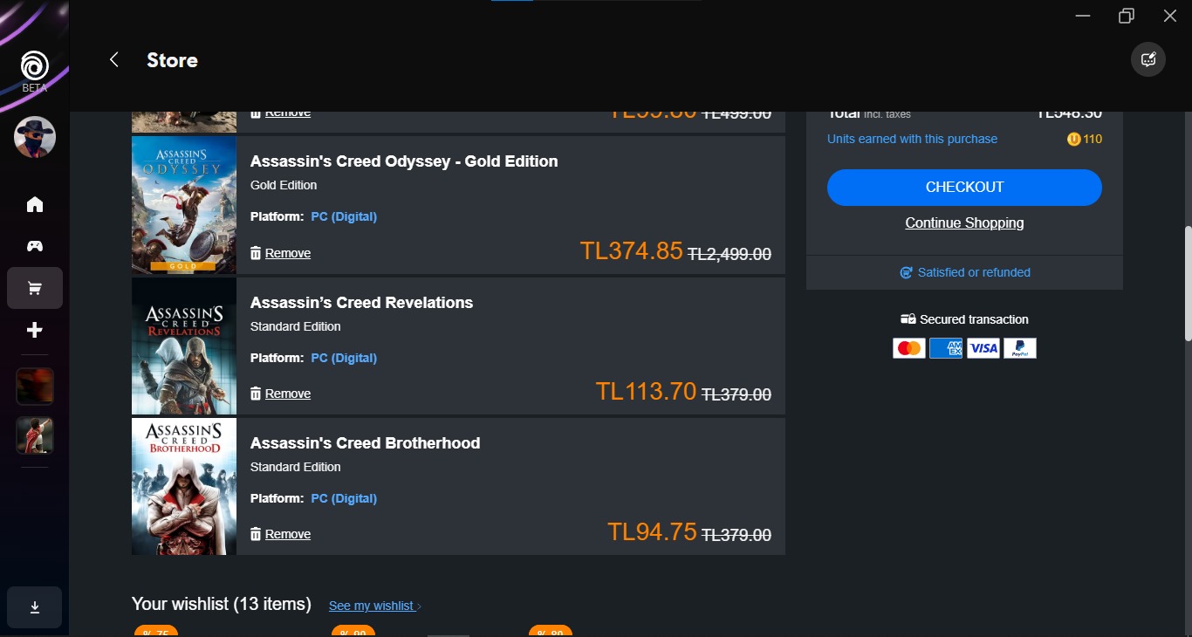Click the TL94.75 price
The height and width of the screenshot is (637, 1192).
tap(652, 532)
